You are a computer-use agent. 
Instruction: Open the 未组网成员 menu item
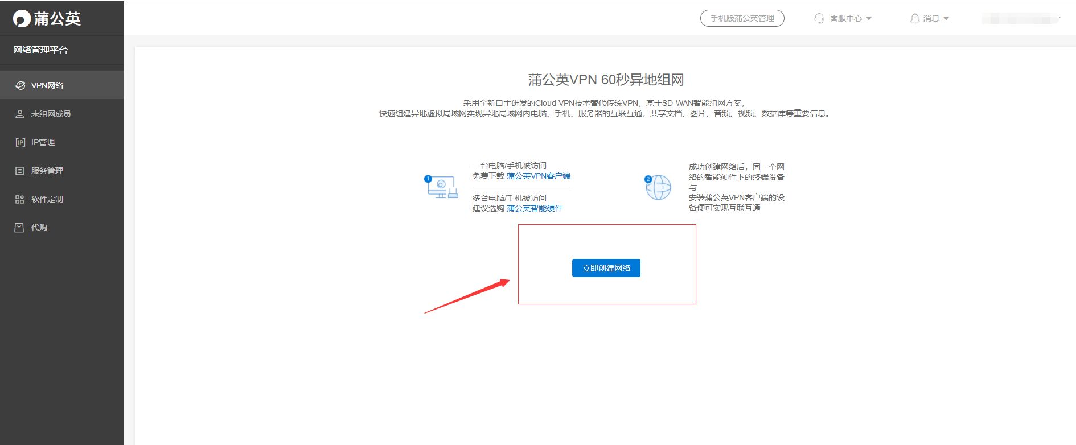point(62,114)
